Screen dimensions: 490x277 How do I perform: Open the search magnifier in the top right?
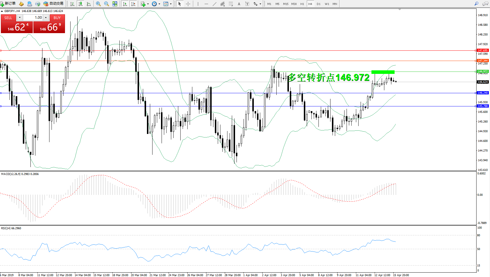click(x=476, y=4)
